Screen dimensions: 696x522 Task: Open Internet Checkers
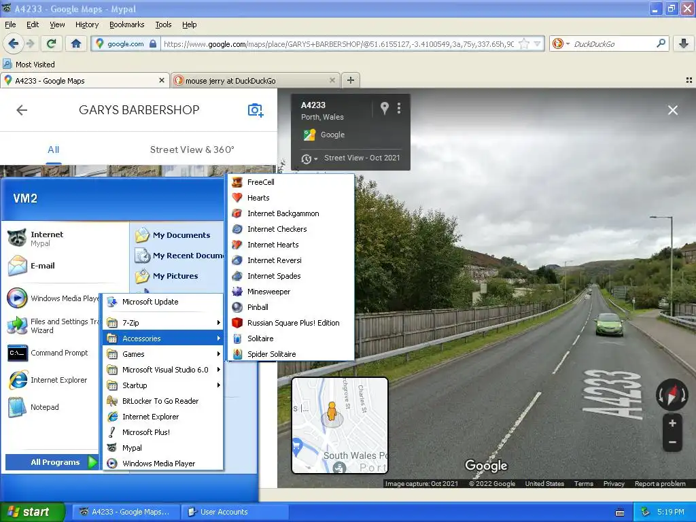(291, 229)
